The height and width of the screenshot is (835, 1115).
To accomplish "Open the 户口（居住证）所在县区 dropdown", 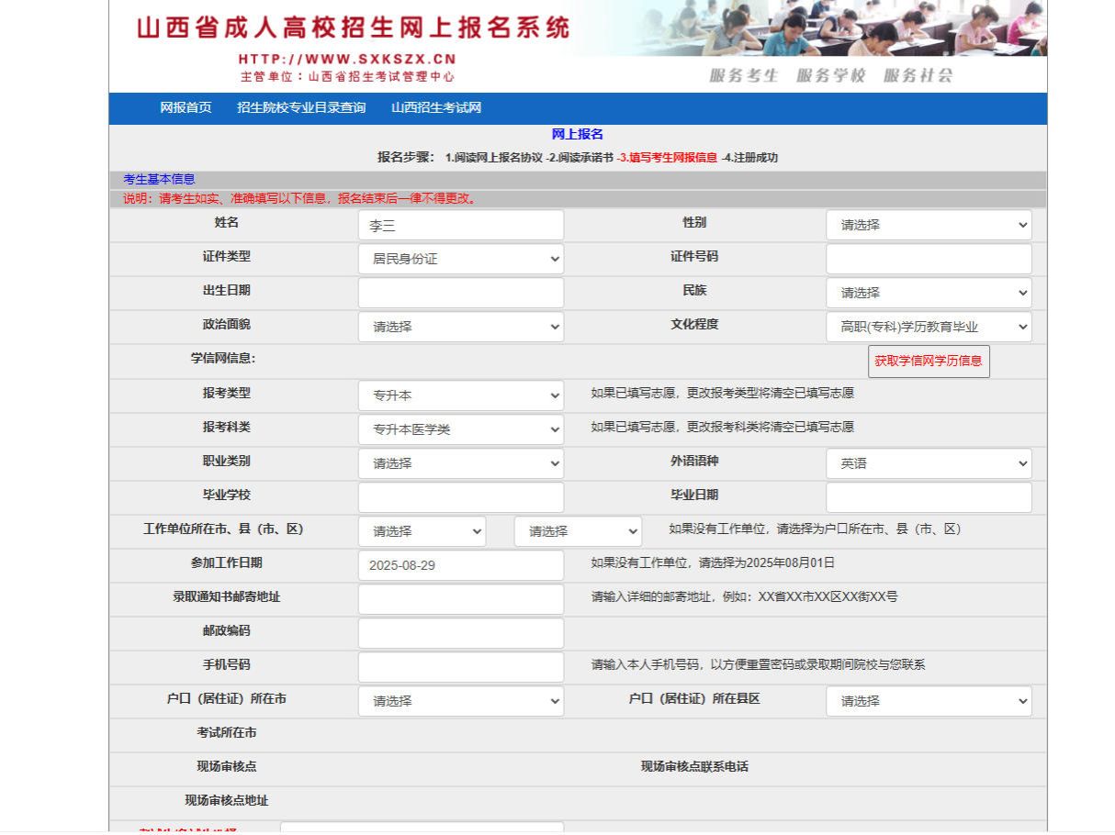I will pos(928,701).
